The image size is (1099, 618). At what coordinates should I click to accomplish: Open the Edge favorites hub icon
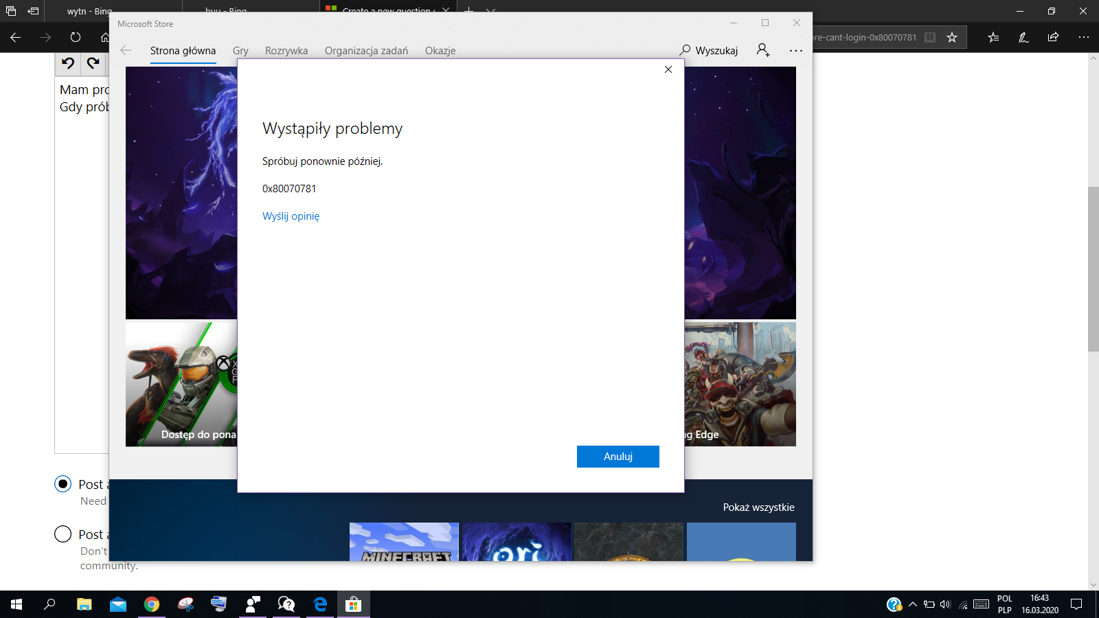993,37
